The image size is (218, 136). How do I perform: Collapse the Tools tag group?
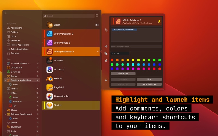pos(5,131)
